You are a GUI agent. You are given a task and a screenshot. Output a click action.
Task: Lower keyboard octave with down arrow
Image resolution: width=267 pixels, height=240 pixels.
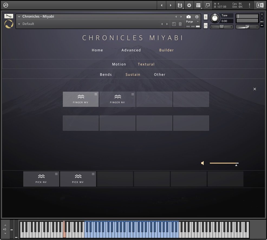(x=5, y=233)
